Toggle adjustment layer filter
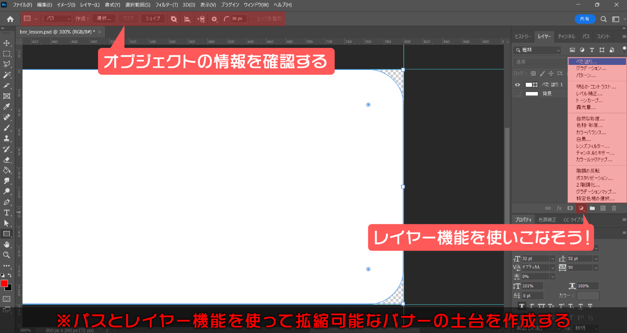This screenshot has height=333, width=627. [x=582, y=50]
